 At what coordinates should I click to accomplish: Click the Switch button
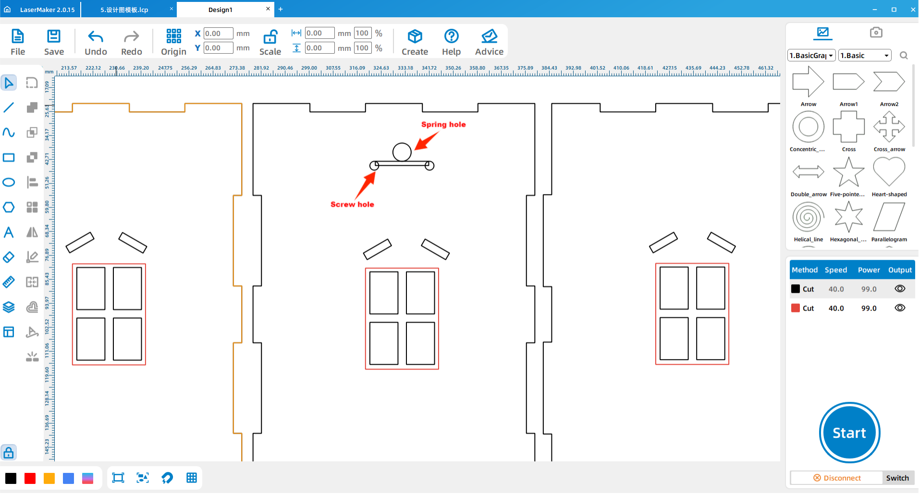pyautogui.click(x=897, y=478)
